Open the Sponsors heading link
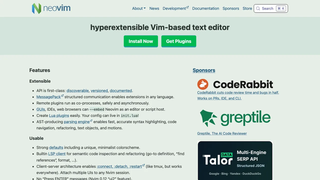 (x=204, y=70)
